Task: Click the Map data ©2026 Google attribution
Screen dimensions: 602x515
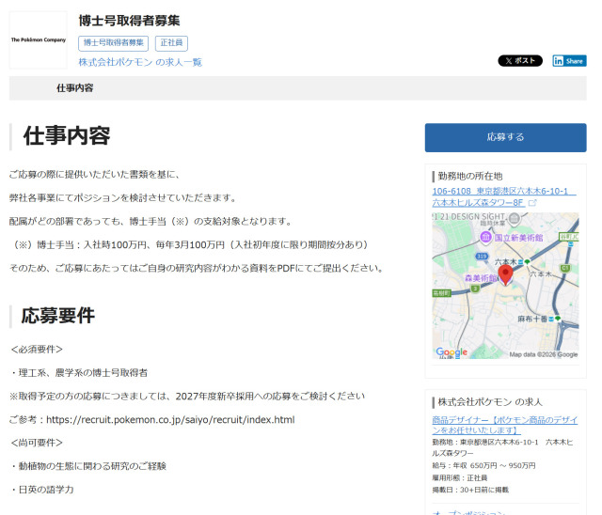Action: pyautogui.click(x=543, y=355)
